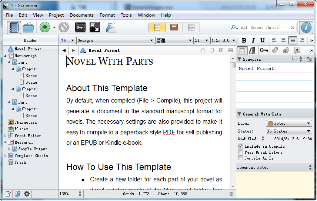Select Characters in the binder

click(26, 122)
